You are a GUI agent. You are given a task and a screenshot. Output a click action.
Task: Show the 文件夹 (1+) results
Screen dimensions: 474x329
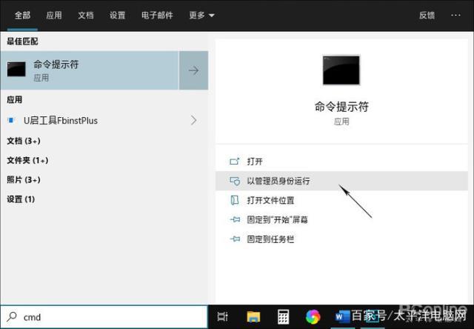[x=27, y=160]
